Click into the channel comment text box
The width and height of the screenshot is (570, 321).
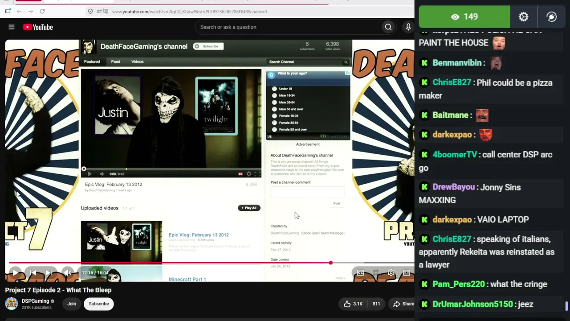(x=307, y=192)
